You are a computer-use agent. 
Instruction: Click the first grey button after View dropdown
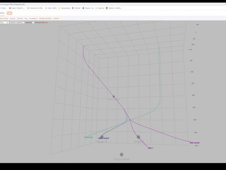click(13, 23)
